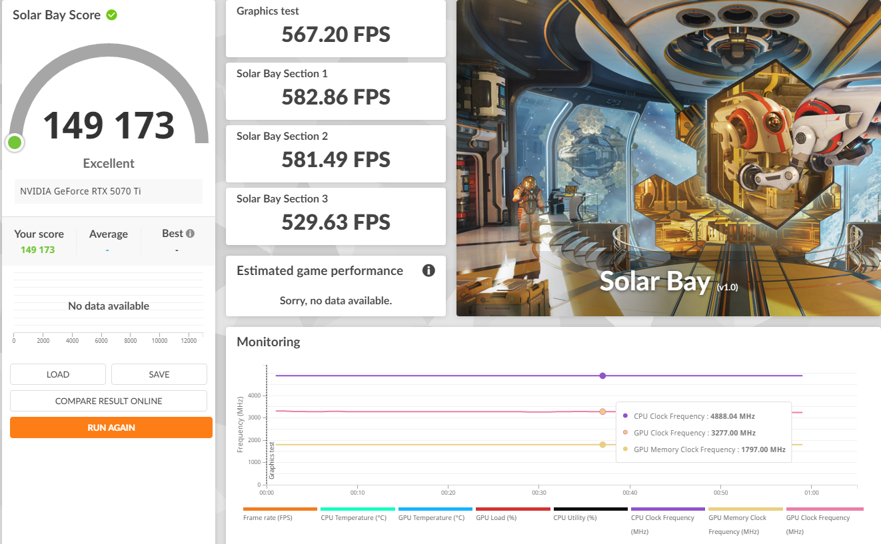Click the purple CPU clock data point on the chart

[x=602, y=376]
